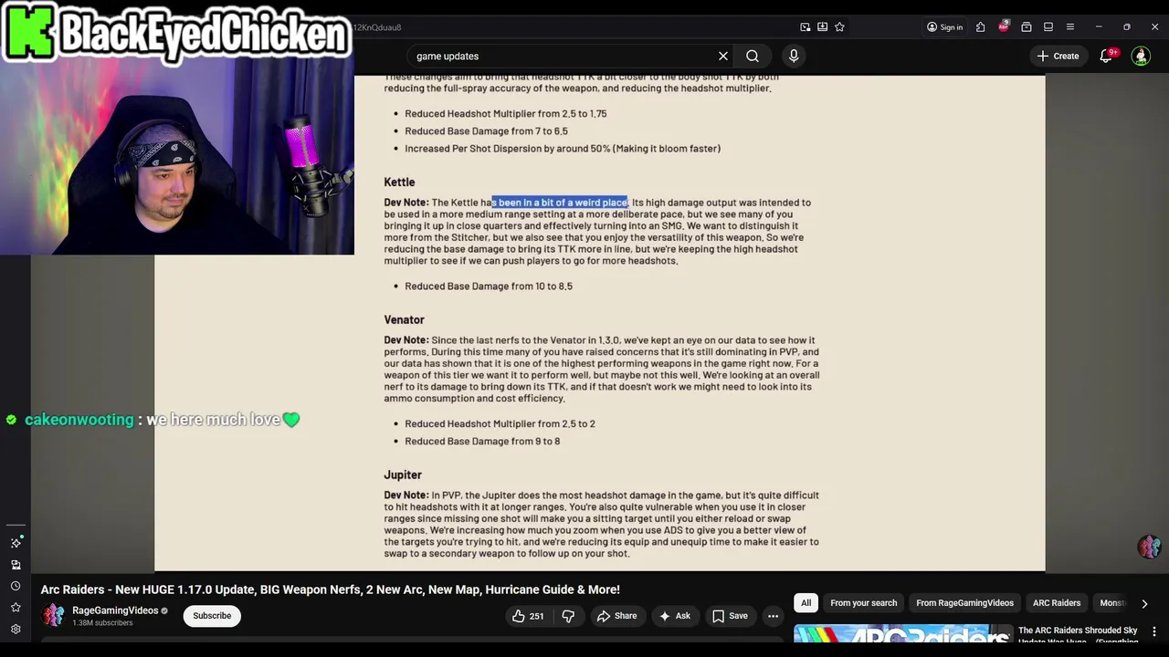Click the text Reduced Base Damage from 9 to 8
The width and height of the screenshot is (1169, 657).
coord(482,442)
